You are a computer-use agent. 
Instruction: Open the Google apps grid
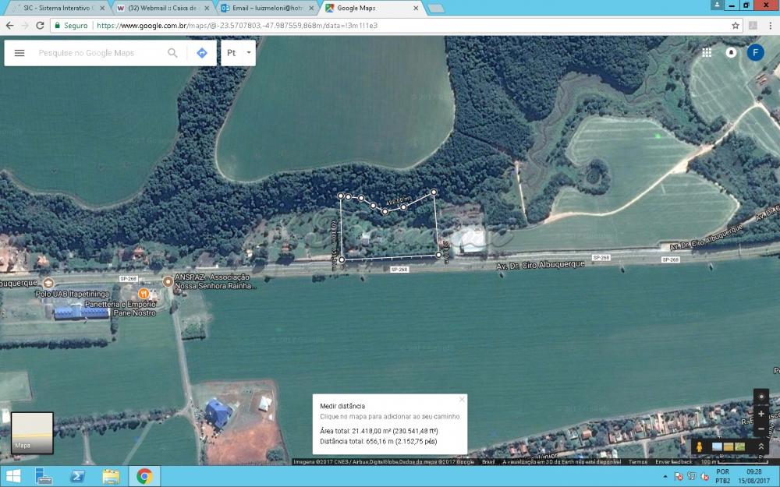click(707, 52)
